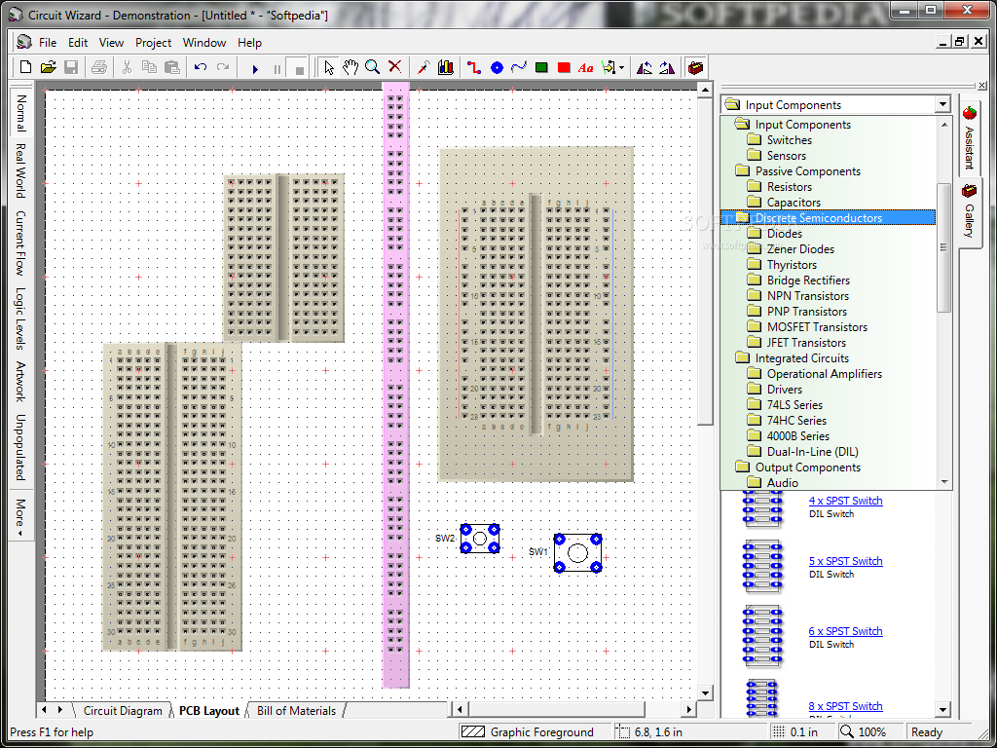Click the Save disk icon
This screenshot has width=997, height=748.
click(x=71, y=67)
